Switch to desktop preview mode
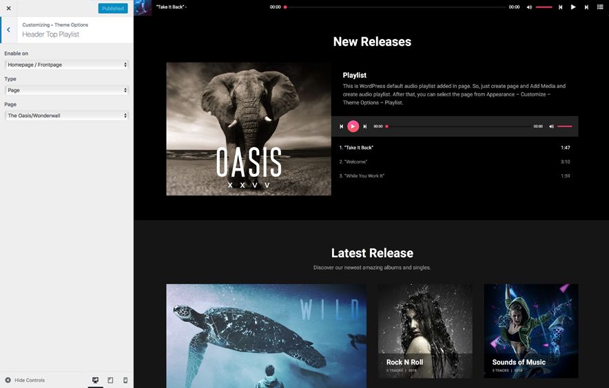 coord(95,380)
